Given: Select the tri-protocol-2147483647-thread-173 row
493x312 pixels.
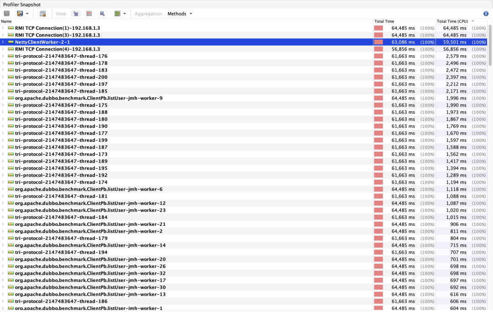Looking at the screenshot, I should click(244, 154).
